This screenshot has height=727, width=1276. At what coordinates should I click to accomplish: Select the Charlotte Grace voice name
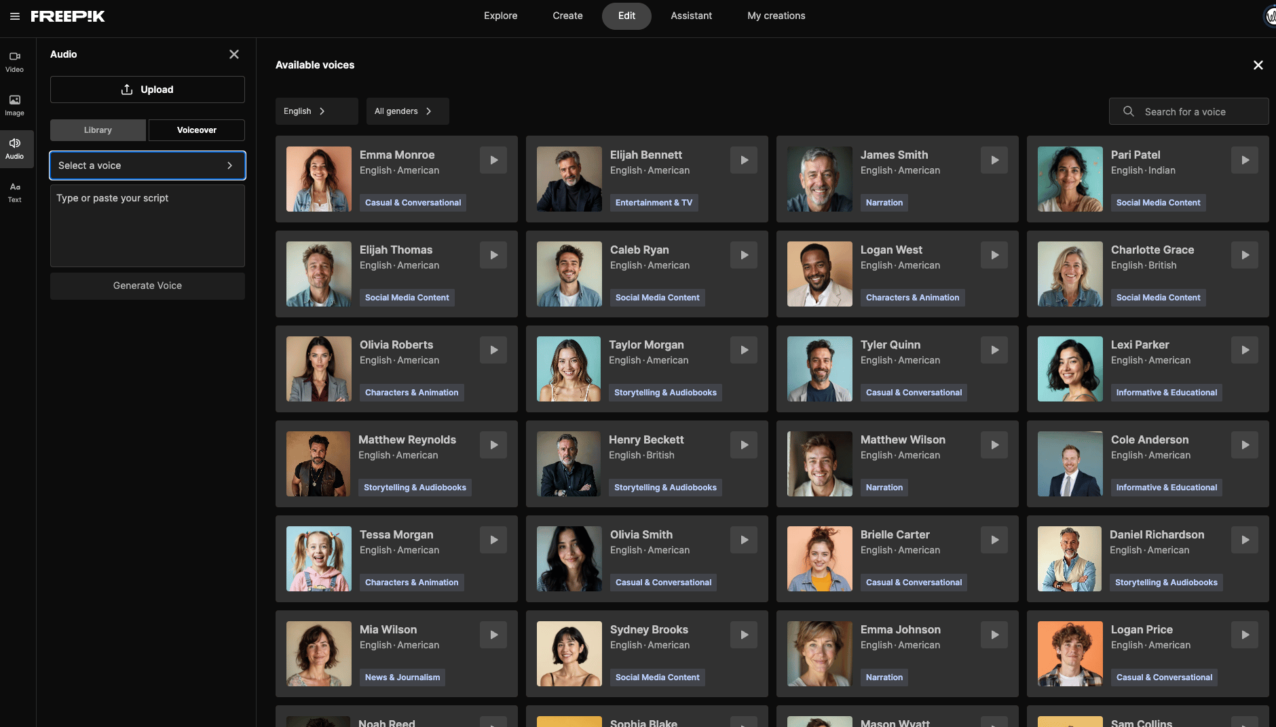[x=1152, y=250]
